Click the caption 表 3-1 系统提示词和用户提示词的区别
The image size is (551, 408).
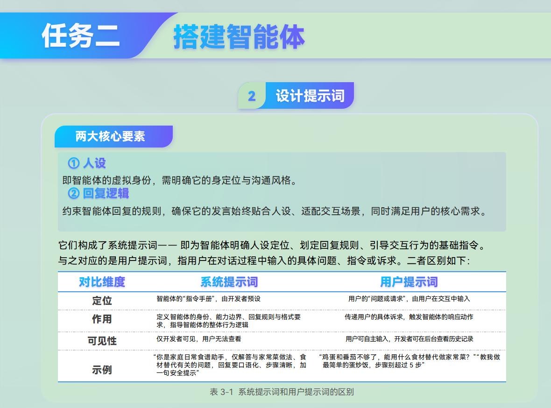pos(282,392)
